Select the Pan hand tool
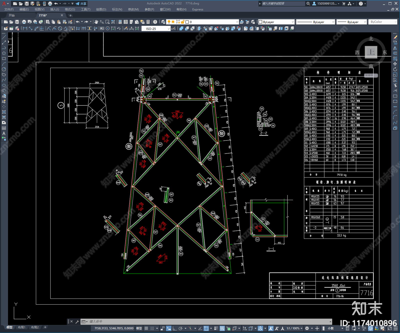This screenshot has width=400, height=333. (96, 22)
